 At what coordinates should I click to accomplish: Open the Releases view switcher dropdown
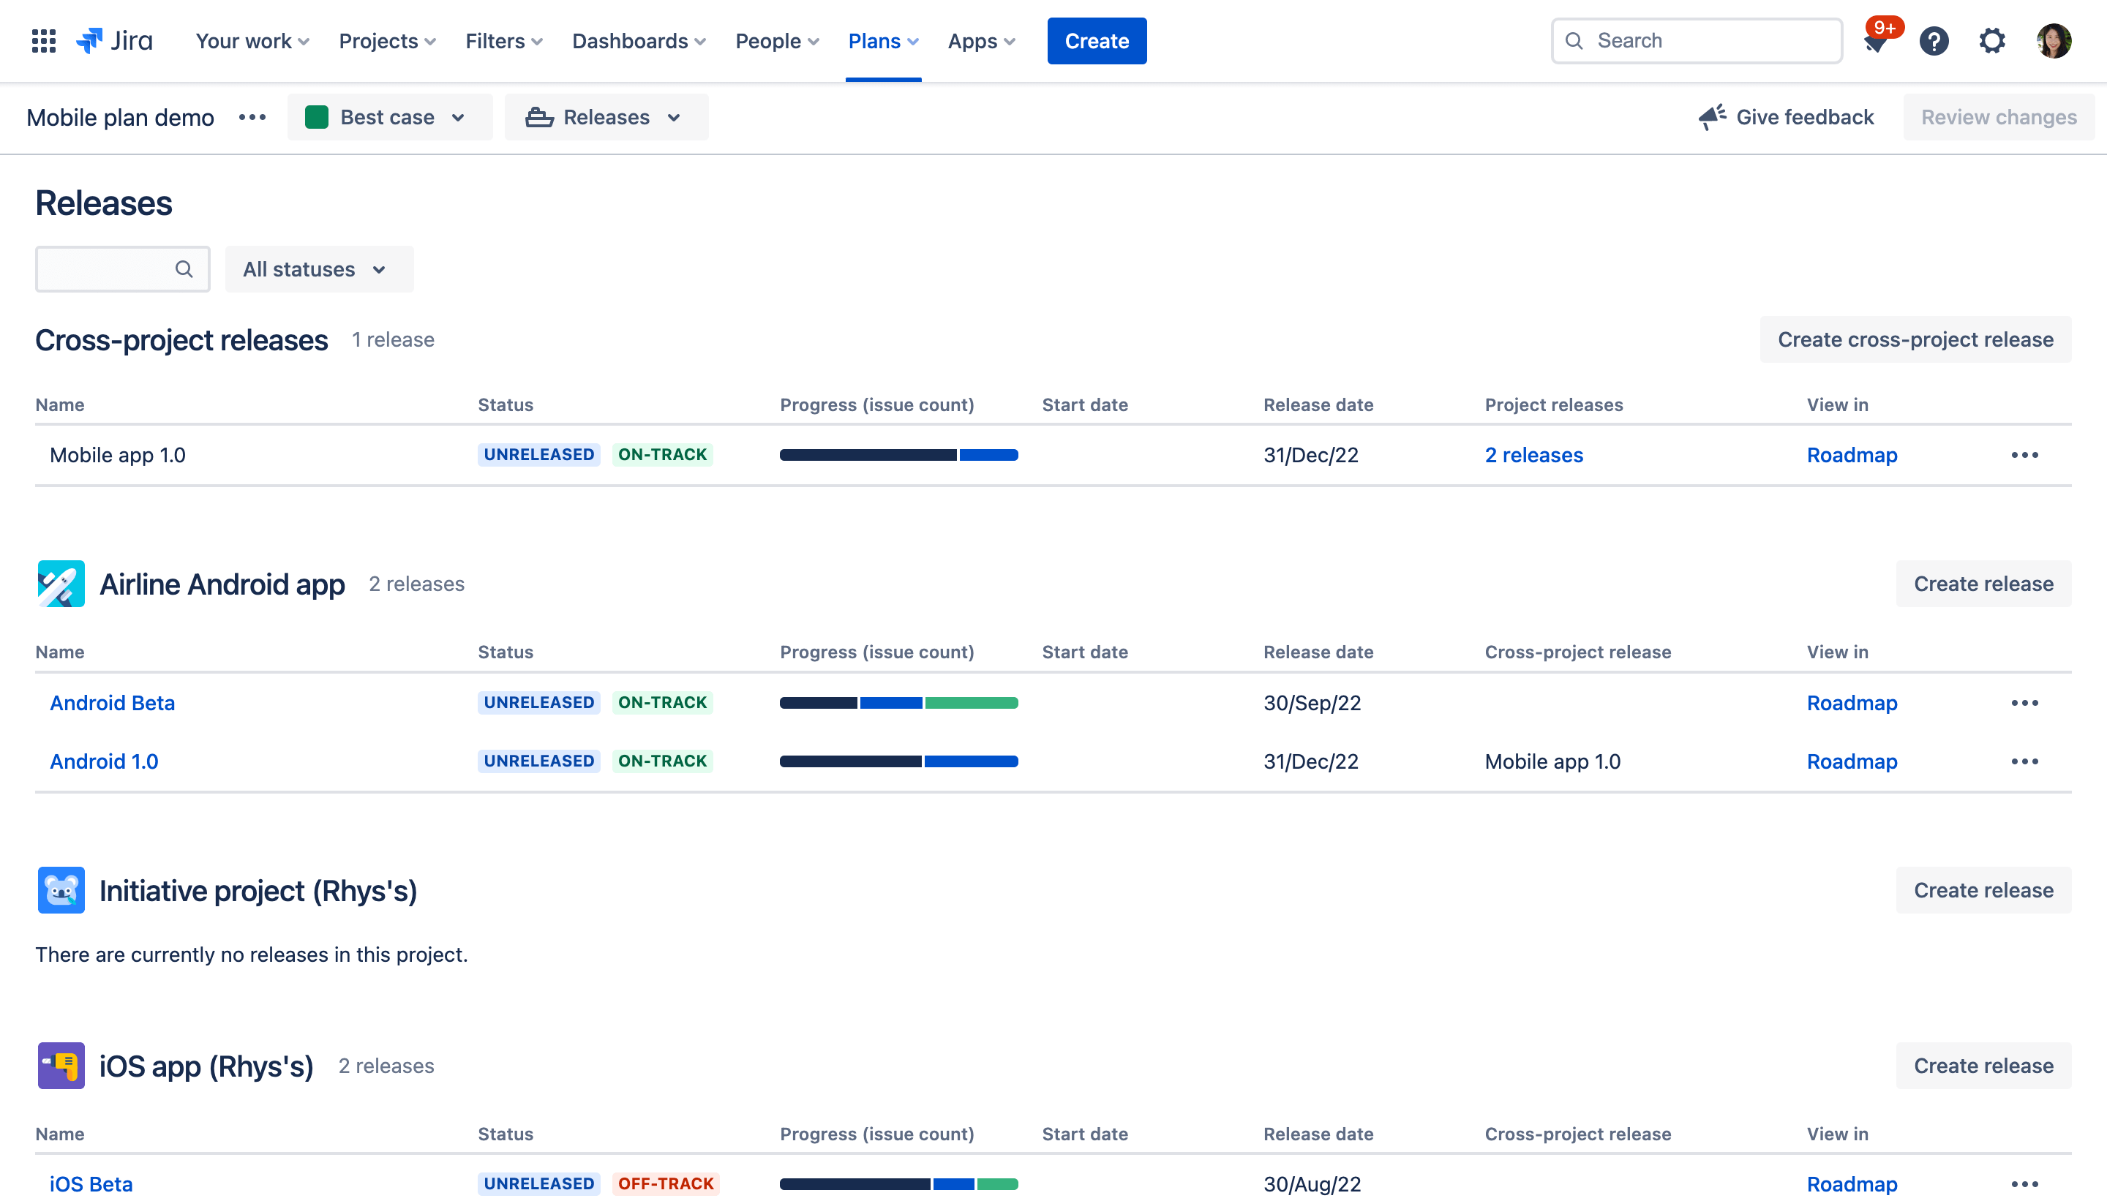(x=606, y=117)
